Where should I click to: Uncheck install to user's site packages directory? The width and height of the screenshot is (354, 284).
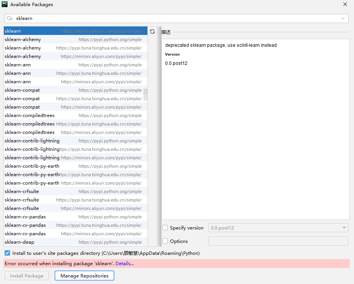(x=6, y=253)
